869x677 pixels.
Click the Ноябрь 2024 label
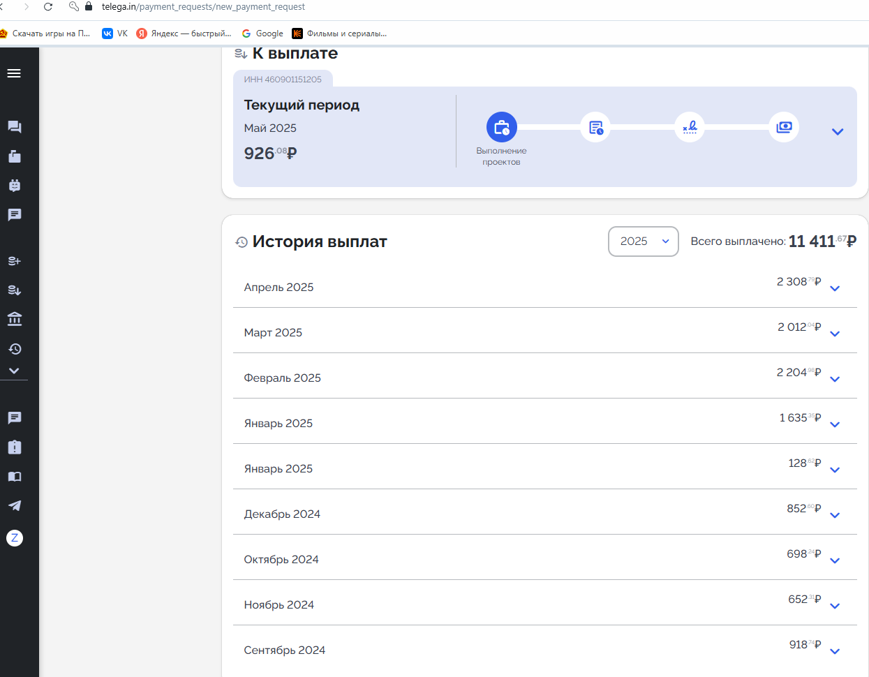point(278,605)
